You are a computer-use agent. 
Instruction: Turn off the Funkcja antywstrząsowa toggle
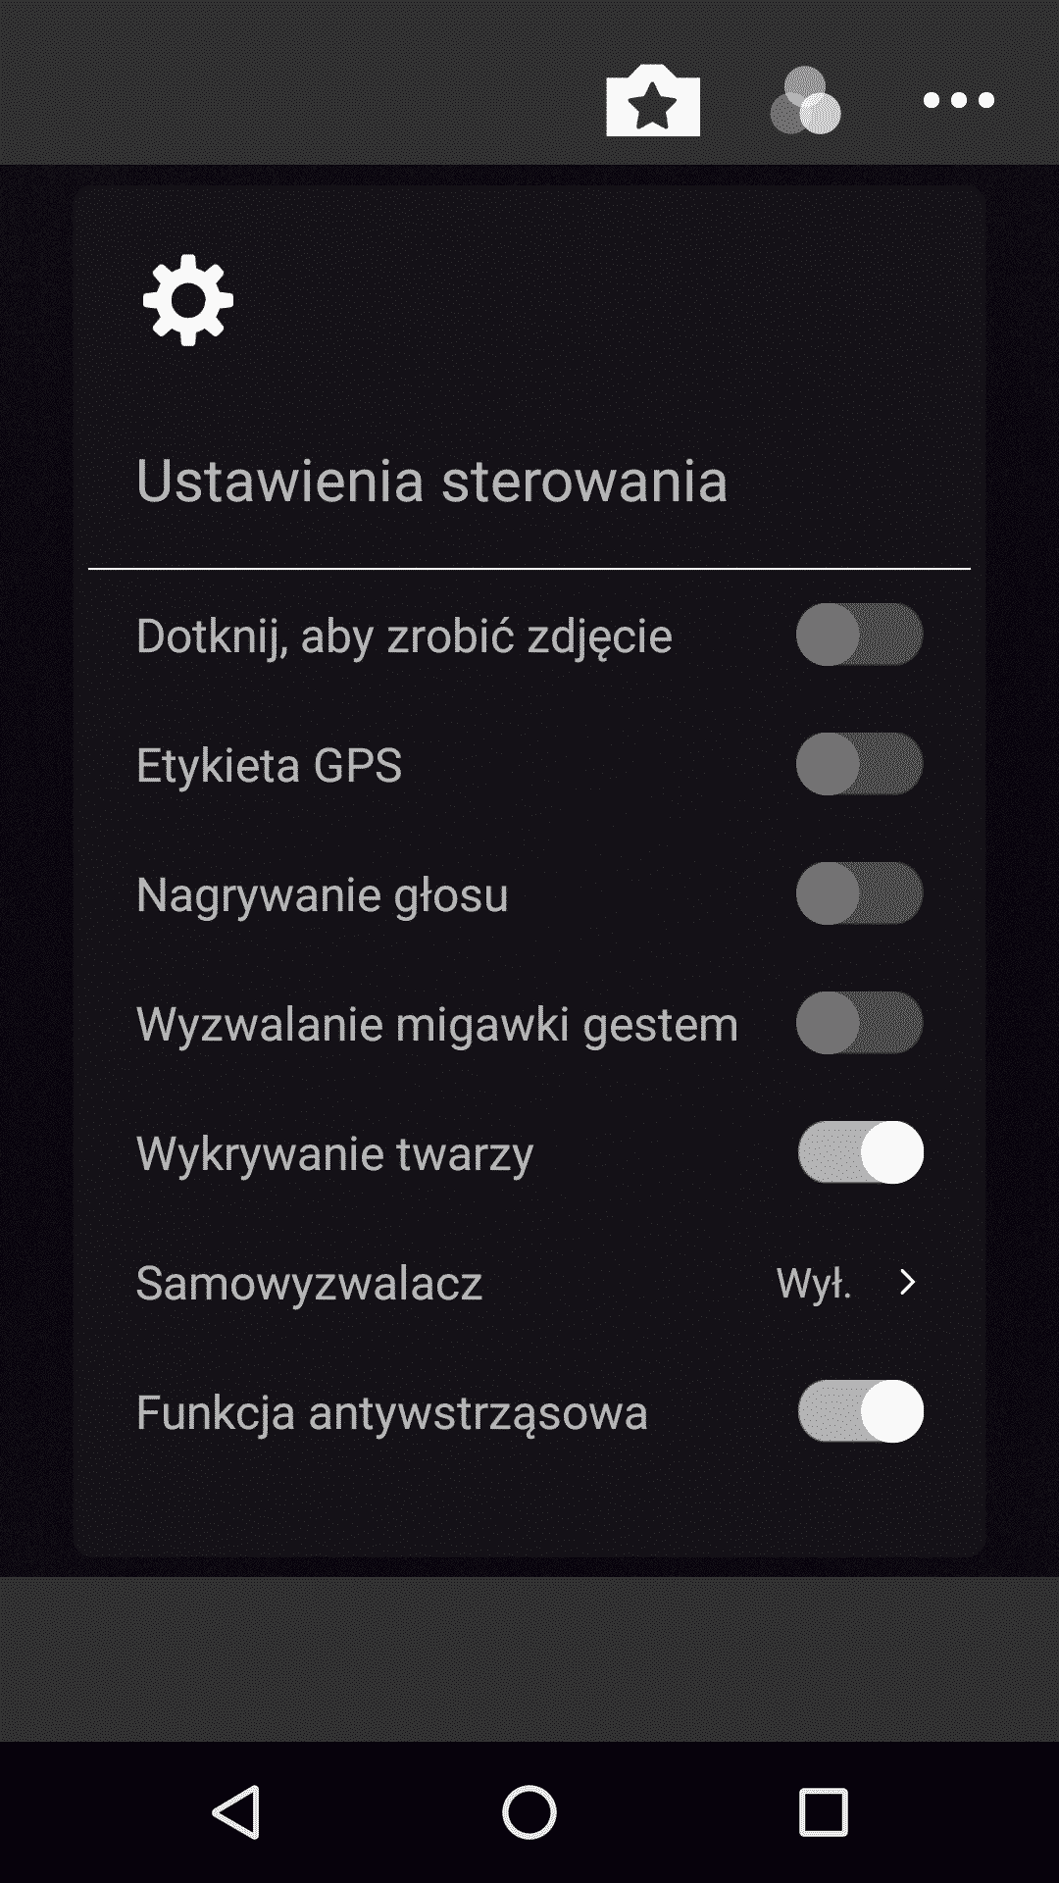(x=861, y=1411)
